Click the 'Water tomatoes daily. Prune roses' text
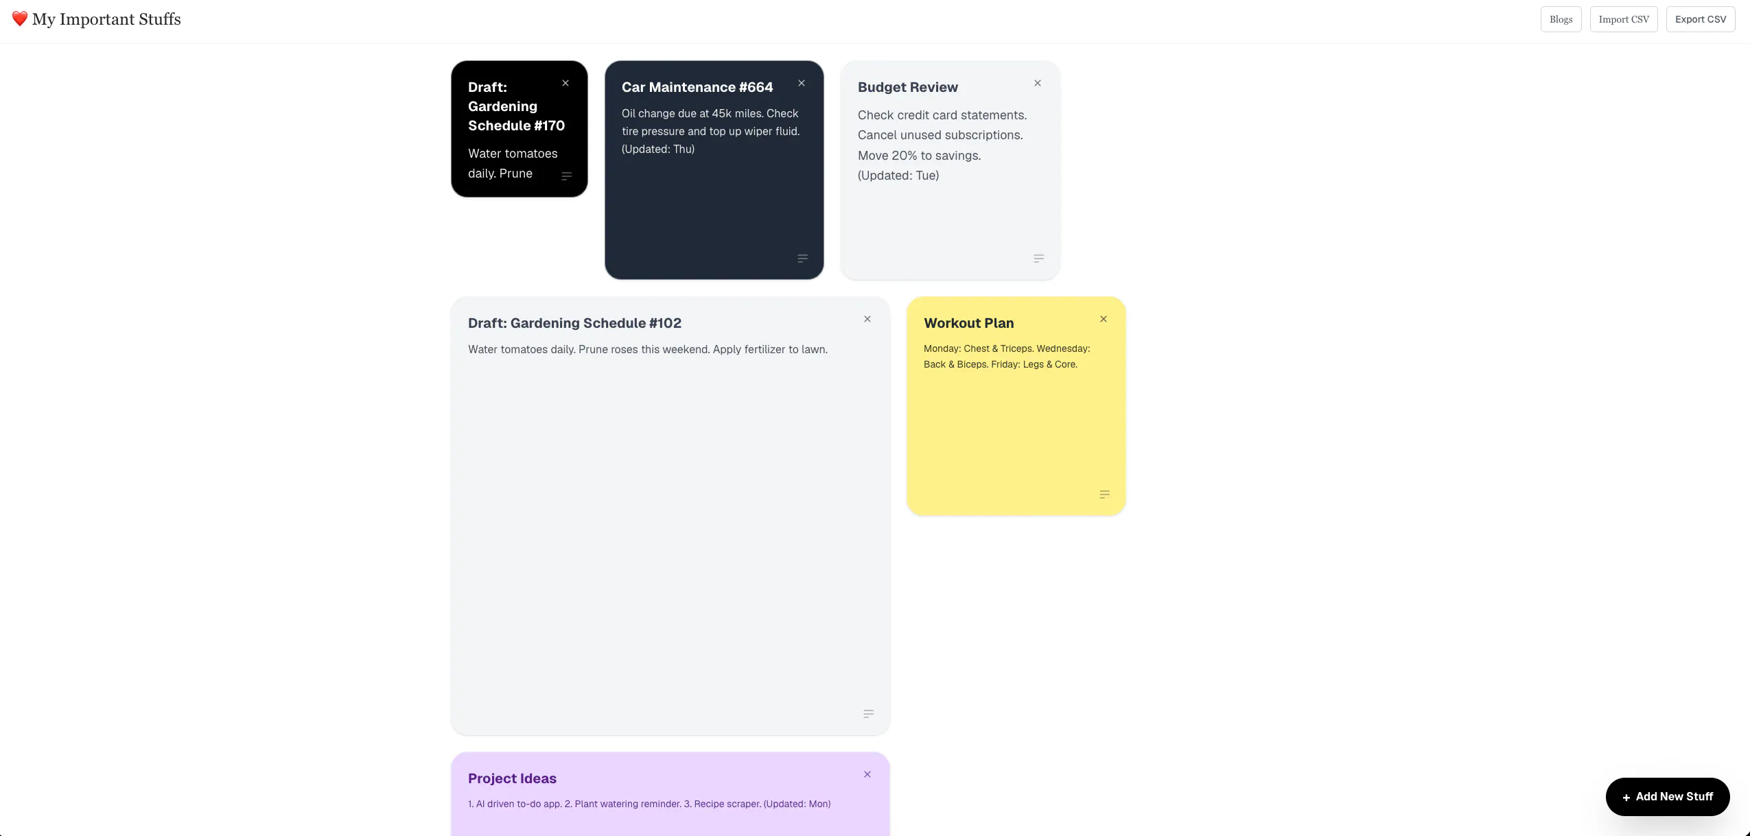Screen dimensions: 1750x836 (x=648, y=349)
